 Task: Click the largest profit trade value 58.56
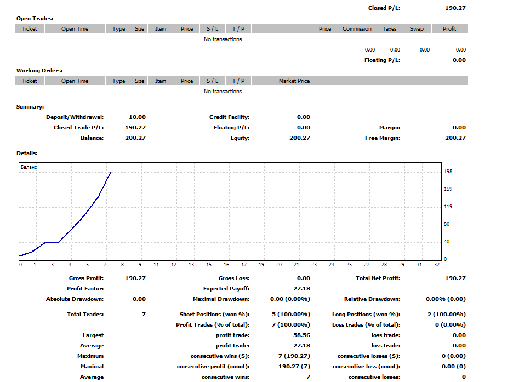point(301,335)
